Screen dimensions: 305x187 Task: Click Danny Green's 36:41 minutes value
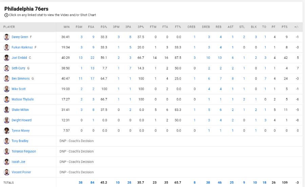[x=65, y=37]
